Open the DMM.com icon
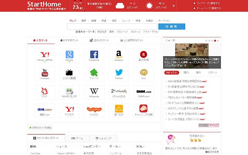 click(x=144, y=92)
